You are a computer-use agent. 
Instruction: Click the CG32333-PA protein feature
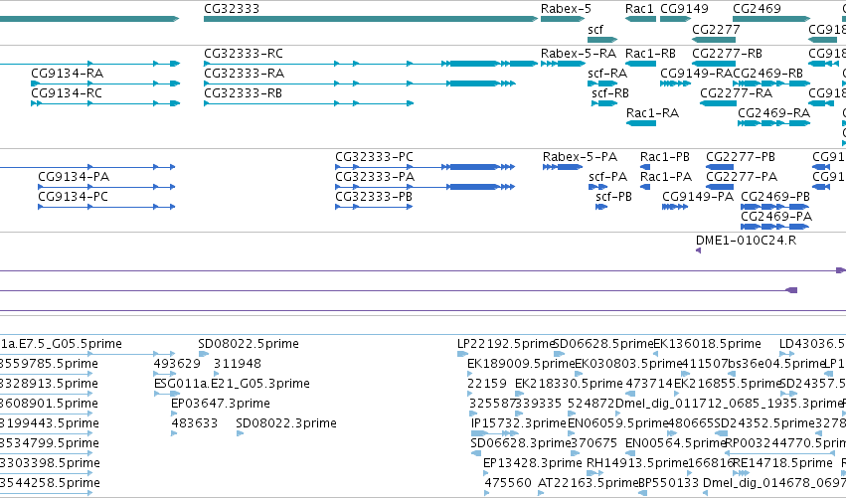pos(425,187)
